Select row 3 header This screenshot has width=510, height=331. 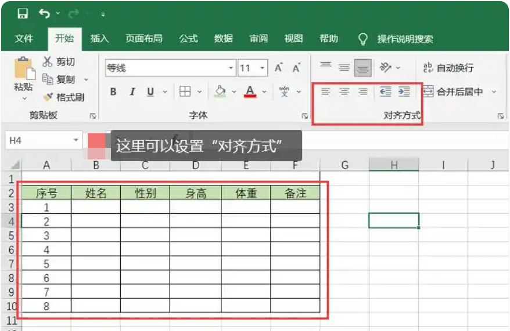[11, 207]
